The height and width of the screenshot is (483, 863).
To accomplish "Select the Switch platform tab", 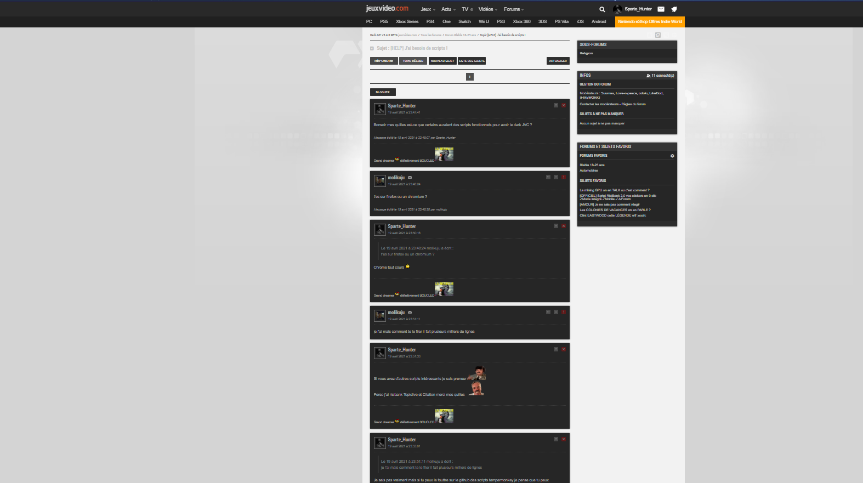I will coord(464,22).
